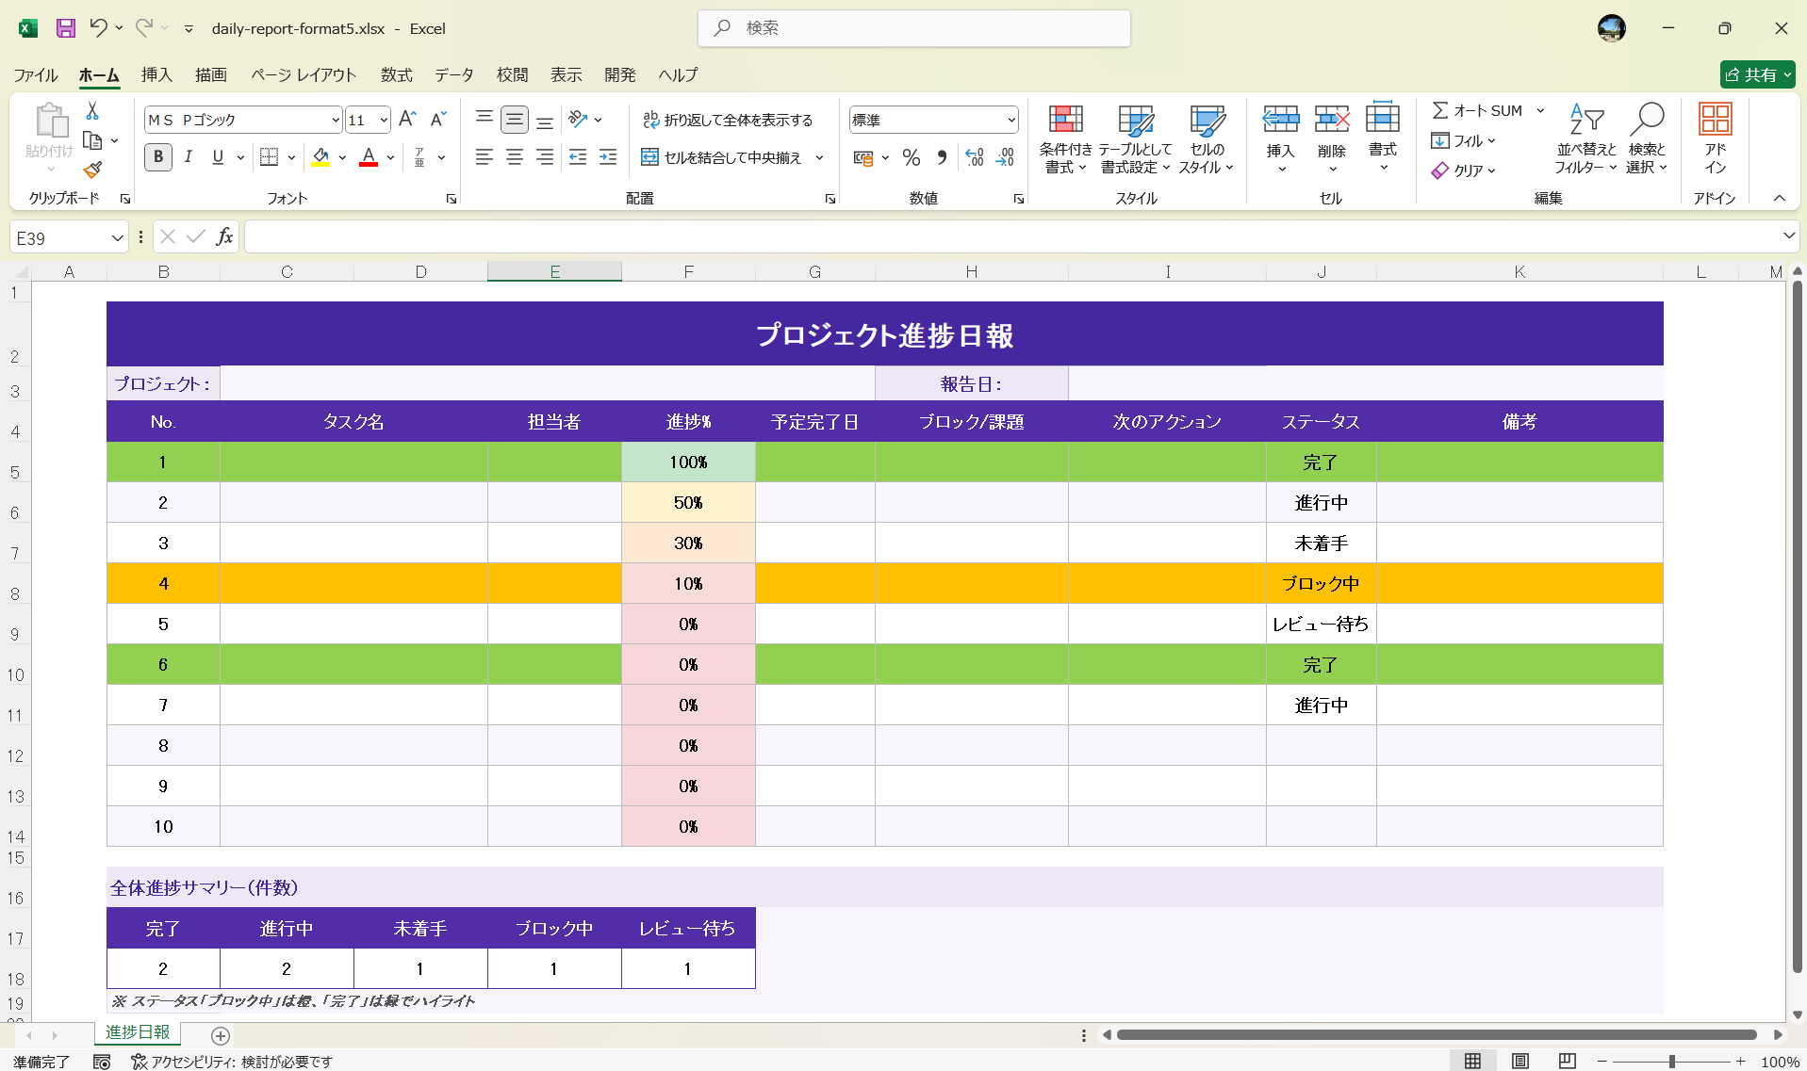Switch to the 挿入 ribbon tab
The height and width of the screenshot is (1071, 1807).
point(156,74)
